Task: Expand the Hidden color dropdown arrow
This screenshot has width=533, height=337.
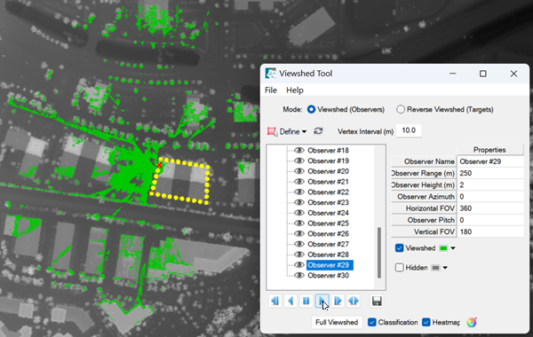Action: tap(445, 268)
